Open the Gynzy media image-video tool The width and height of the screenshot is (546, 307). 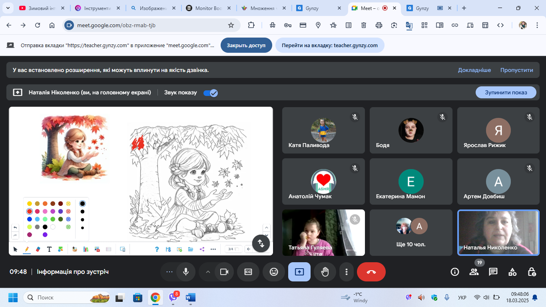pyautogui.click(x=97, y=249)
